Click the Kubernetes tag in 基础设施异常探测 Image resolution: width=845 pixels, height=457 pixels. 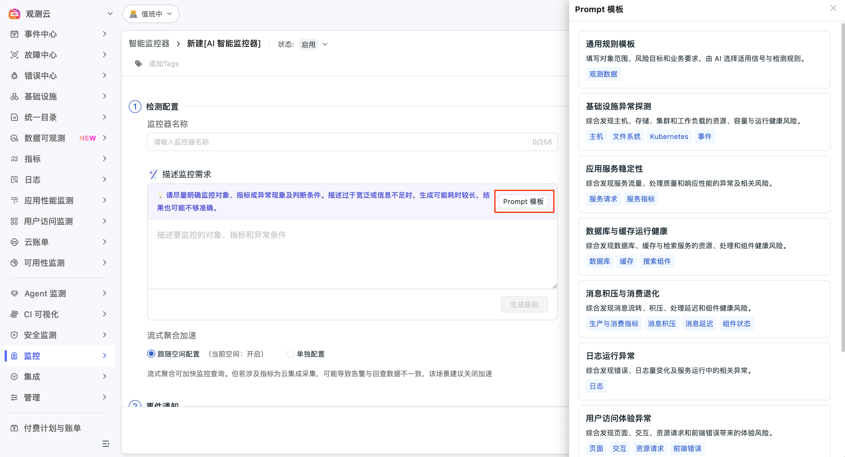point(669,136)
